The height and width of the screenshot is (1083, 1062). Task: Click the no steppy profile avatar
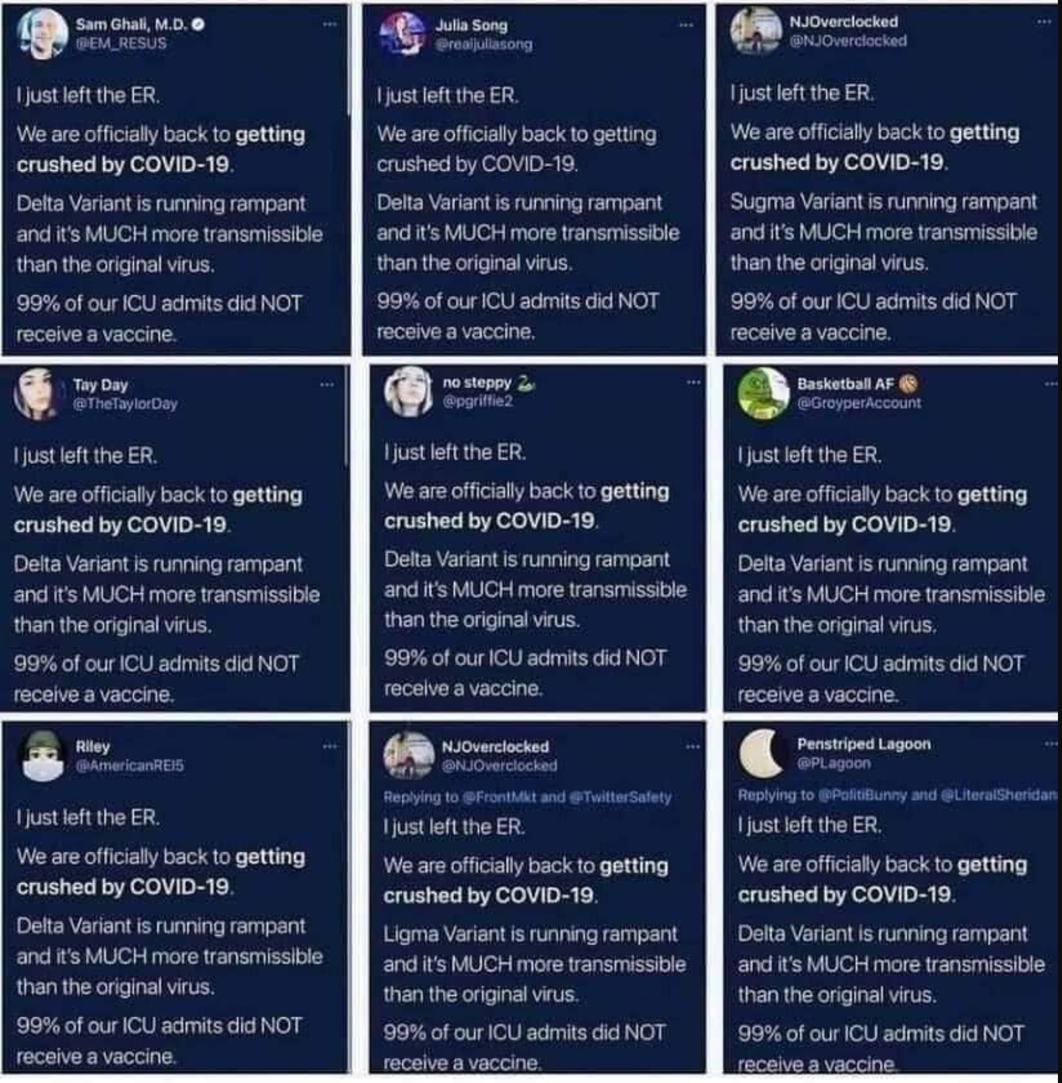(409, 391)
